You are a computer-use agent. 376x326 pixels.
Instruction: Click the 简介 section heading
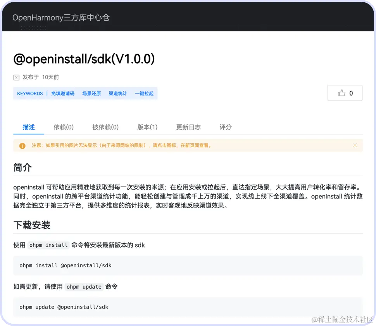point(22,167)
